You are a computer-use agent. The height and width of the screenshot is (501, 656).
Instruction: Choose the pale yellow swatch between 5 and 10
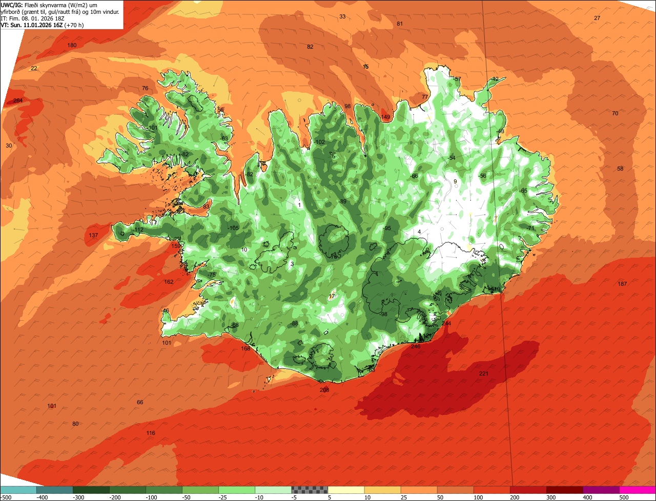pos(346,490)
